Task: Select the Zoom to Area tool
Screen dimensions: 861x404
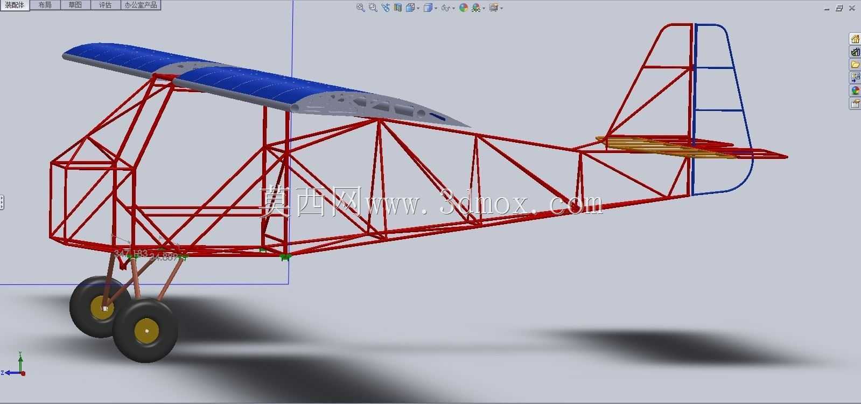Action: point(373,8)
